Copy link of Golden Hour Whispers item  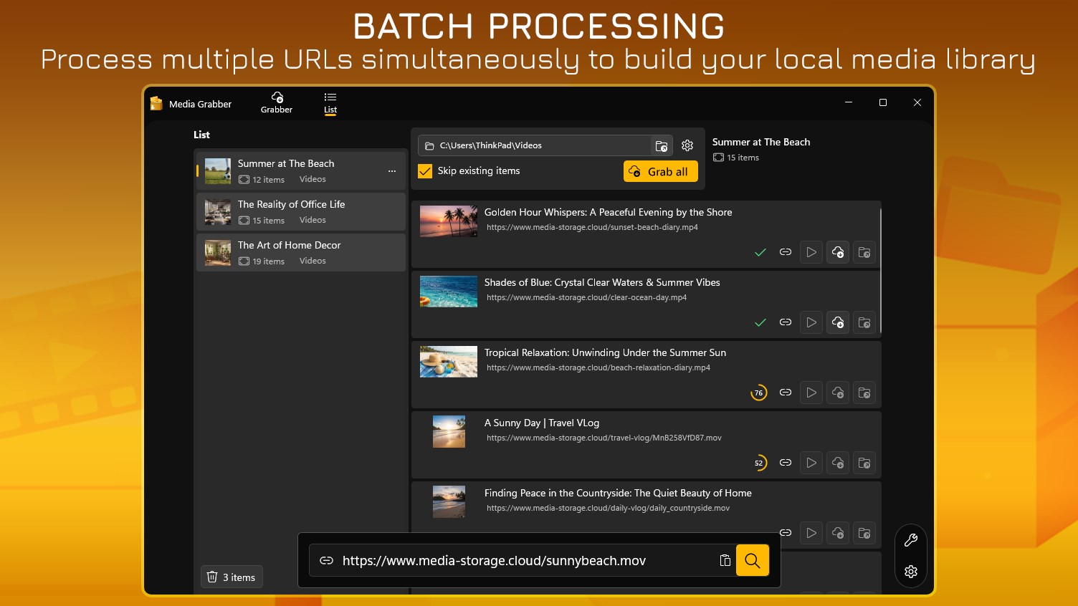[x=786, y=252]
